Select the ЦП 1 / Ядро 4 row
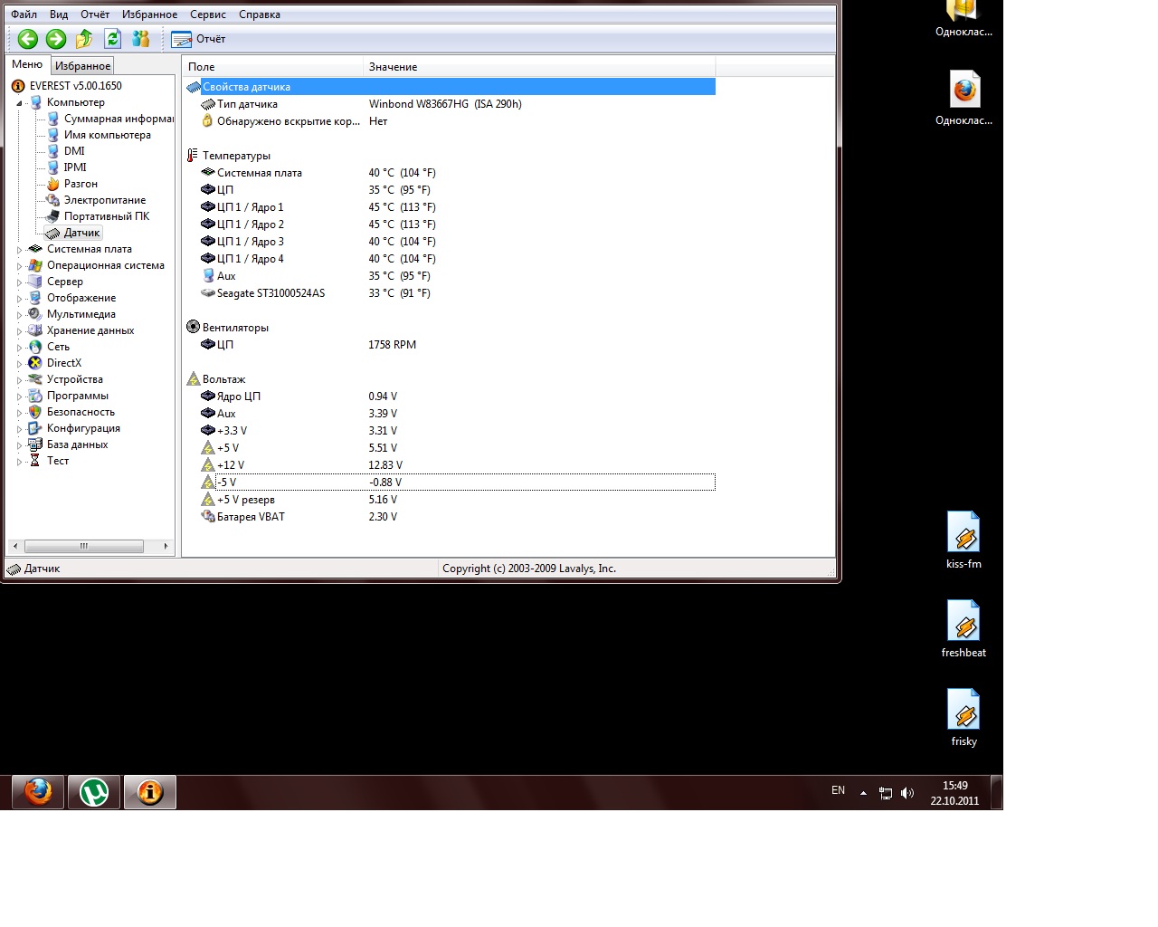The height and width of the screenshot is (927, 1158). coord(450,259)
